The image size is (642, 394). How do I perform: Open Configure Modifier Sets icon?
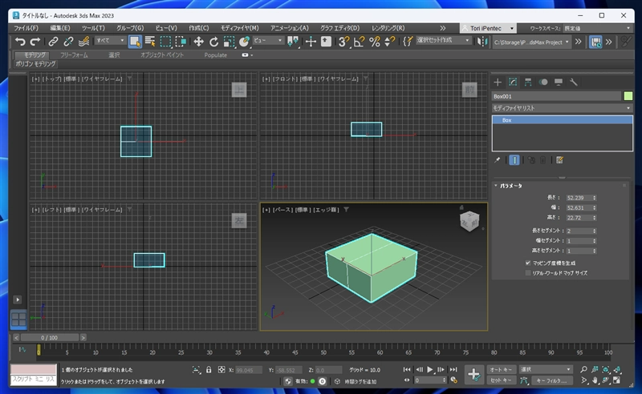tap(559, 160)
